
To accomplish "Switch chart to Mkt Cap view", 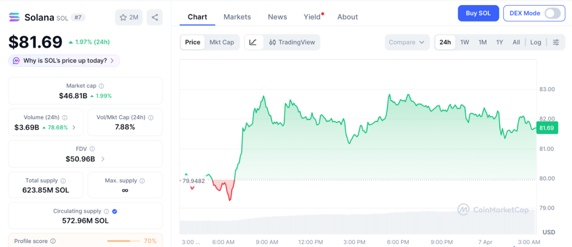I will (x=222, y=42).
